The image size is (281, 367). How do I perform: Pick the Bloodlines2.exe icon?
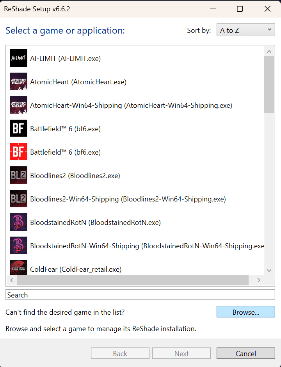pyautogui.click(x=18, y=175)
